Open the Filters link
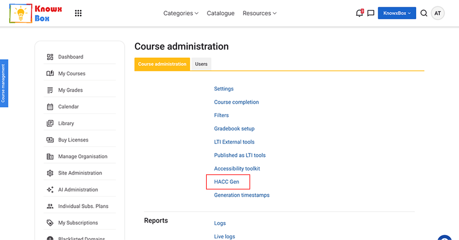This screenshot has width=459, height=240. [x=221, y=115]
